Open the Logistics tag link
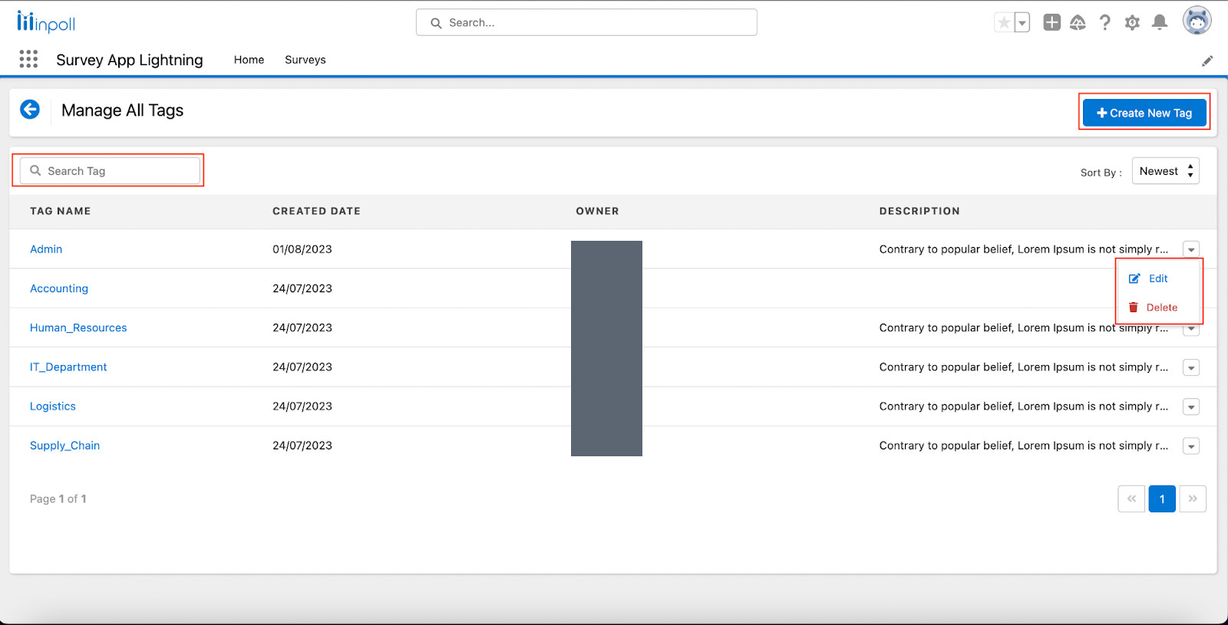This screenshot has height=625, width=1228. (x=53, y=406)
